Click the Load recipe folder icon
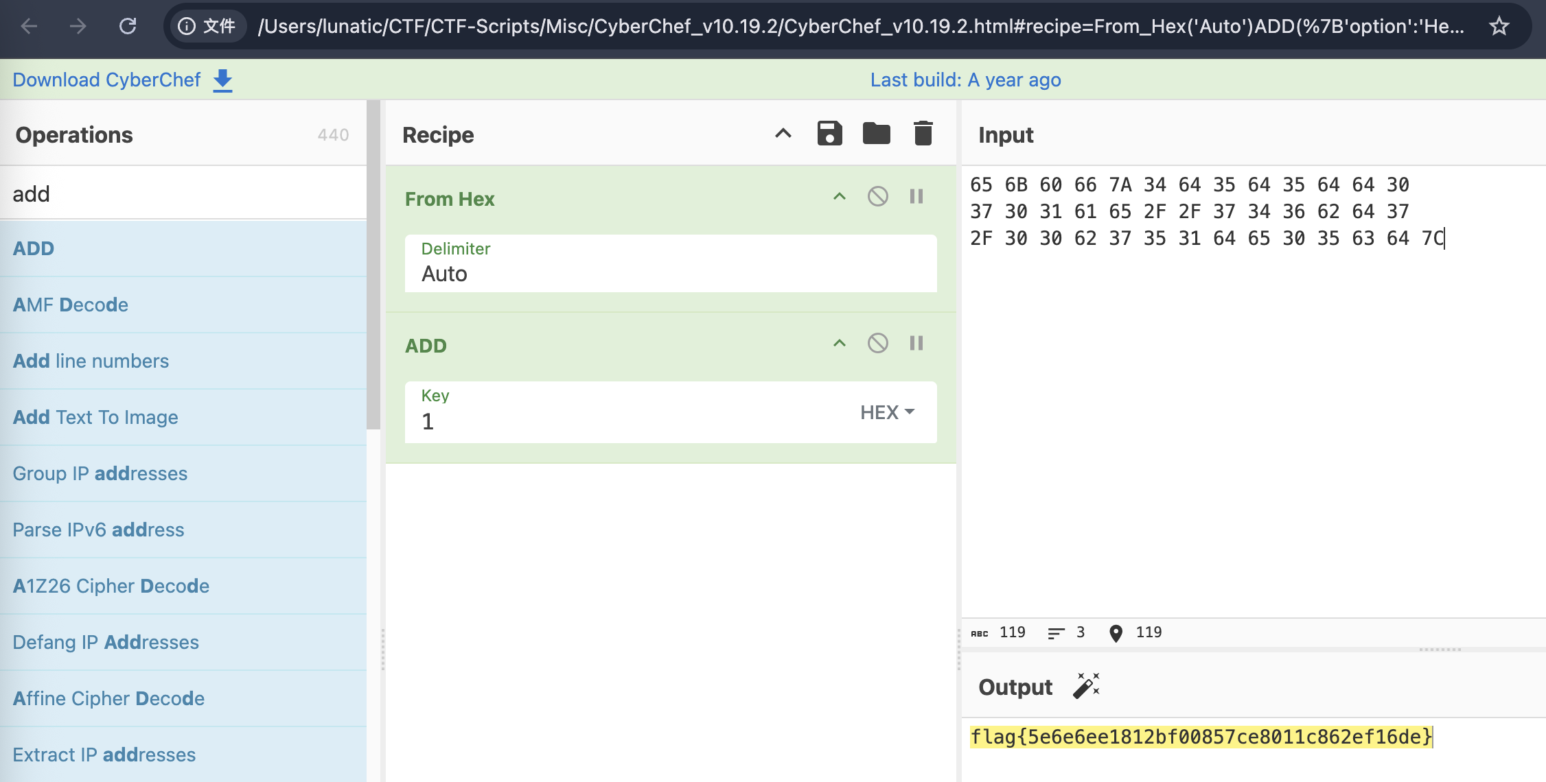Viewport: 1546px width, 782px height. pyautogui.click(x=876, y=134)
